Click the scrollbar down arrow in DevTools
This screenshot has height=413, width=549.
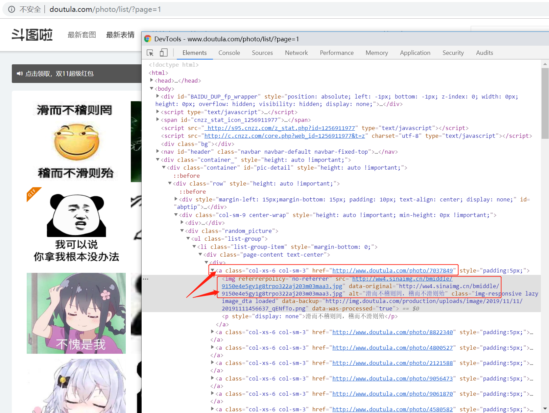coord(545,409)
